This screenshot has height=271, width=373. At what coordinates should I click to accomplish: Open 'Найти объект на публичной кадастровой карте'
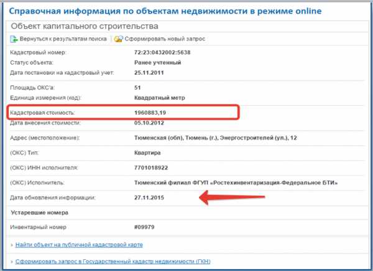point(79,245)
